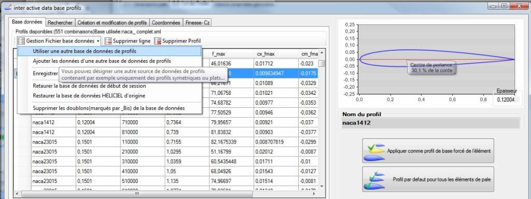Click the cm_fma column header
Screen dimensions: 531x199
coord(308,54)
